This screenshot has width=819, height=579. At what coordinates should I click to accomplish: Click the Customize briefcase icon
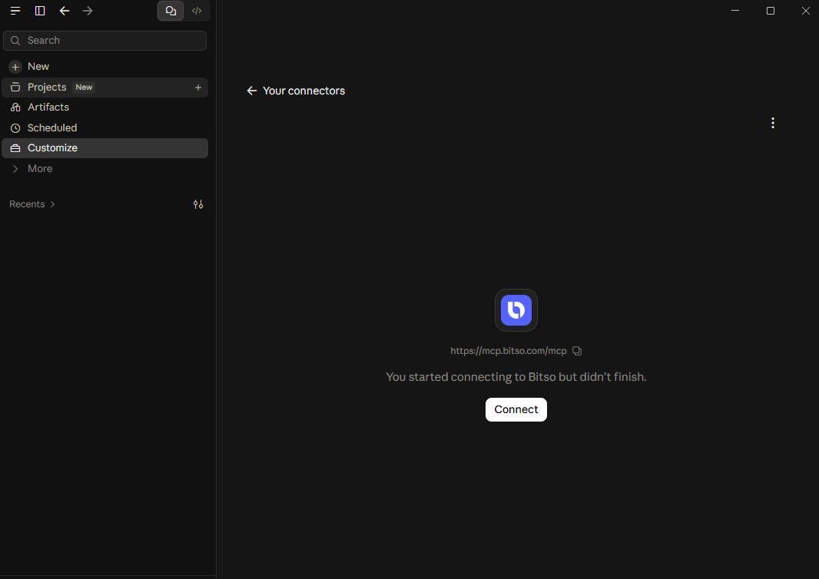pos(15,148)
